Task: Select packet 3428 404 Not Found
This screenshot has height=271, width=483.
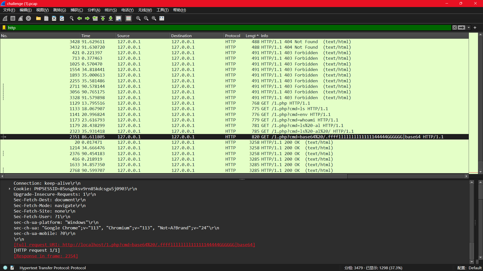Action: (234, 42)
